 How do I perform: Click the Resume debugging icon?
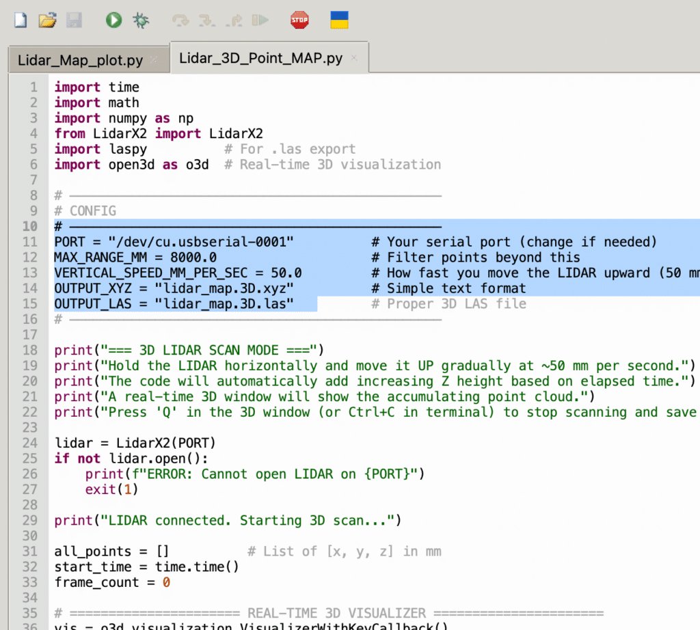point(260,20)
